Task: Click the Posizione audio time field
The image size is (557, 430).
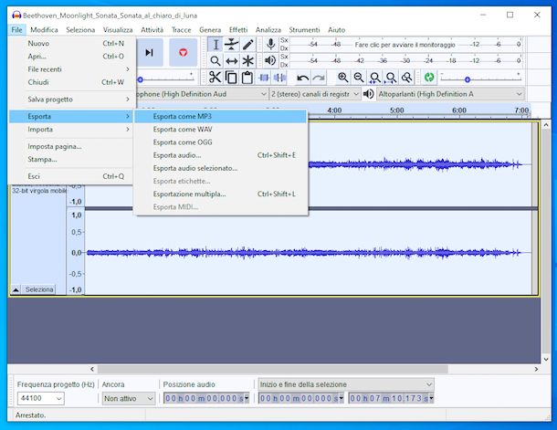Action: point(206,398)
